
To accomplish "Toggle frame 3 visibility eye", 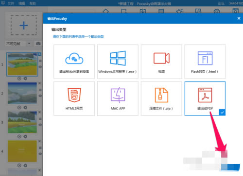I will click(40, 125).
